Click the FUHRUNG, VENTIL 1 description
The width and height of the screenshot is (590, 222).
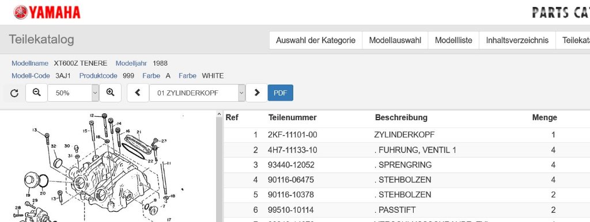[415, 150]
